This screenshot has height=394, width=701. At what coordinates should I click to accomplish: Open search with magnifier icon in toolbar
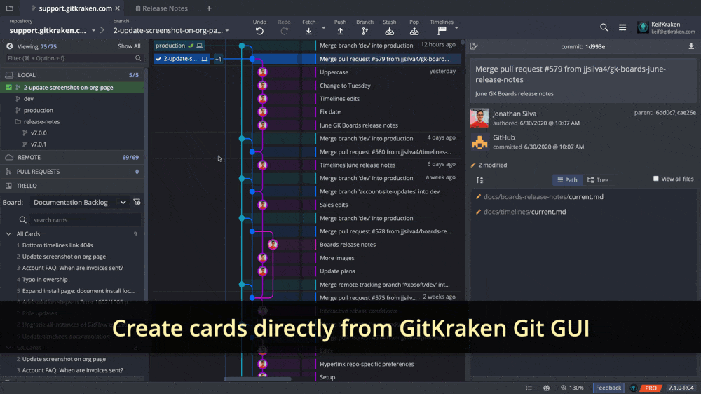(x=604, y=27)
